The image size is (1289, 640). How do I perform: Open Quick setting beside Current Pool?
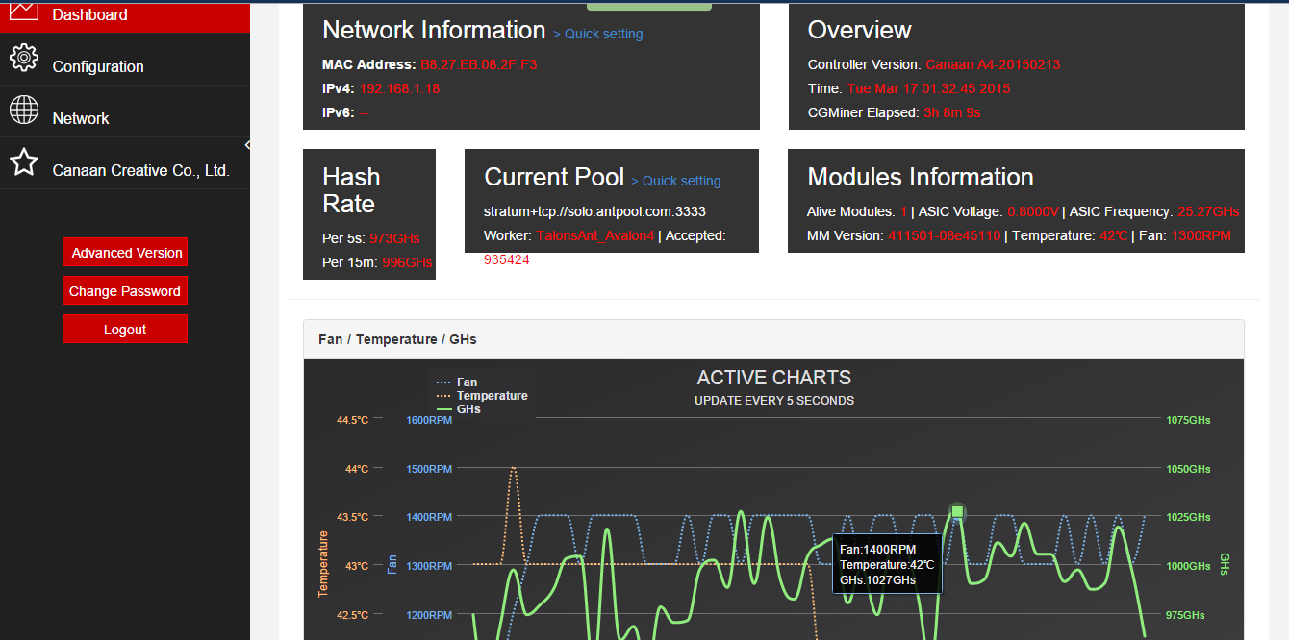pyautogui.click(x=675, y=181)
